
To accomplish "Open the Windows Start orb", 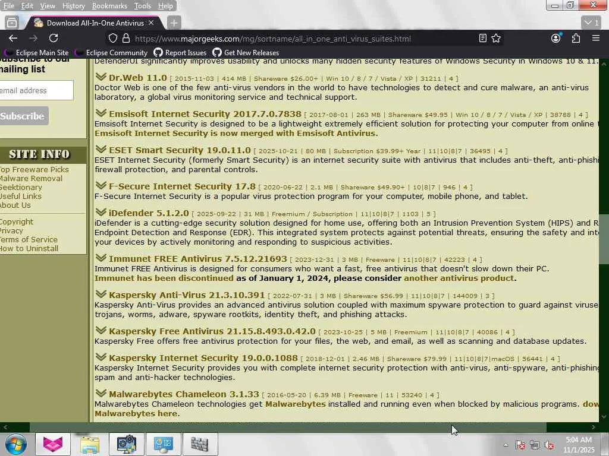I will coord(16,444).
